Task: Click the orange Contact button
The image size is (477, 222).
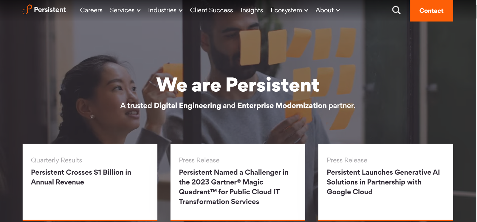Action: point(431,11)
